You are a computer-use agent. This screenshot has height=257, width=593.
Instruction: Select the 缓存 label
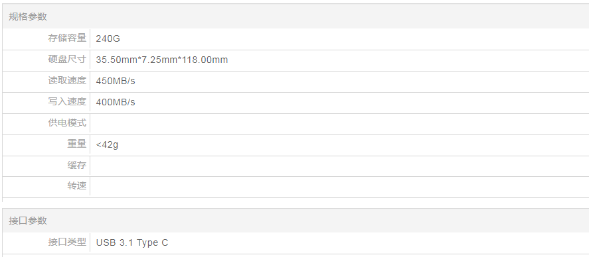[x=77, y=165]
